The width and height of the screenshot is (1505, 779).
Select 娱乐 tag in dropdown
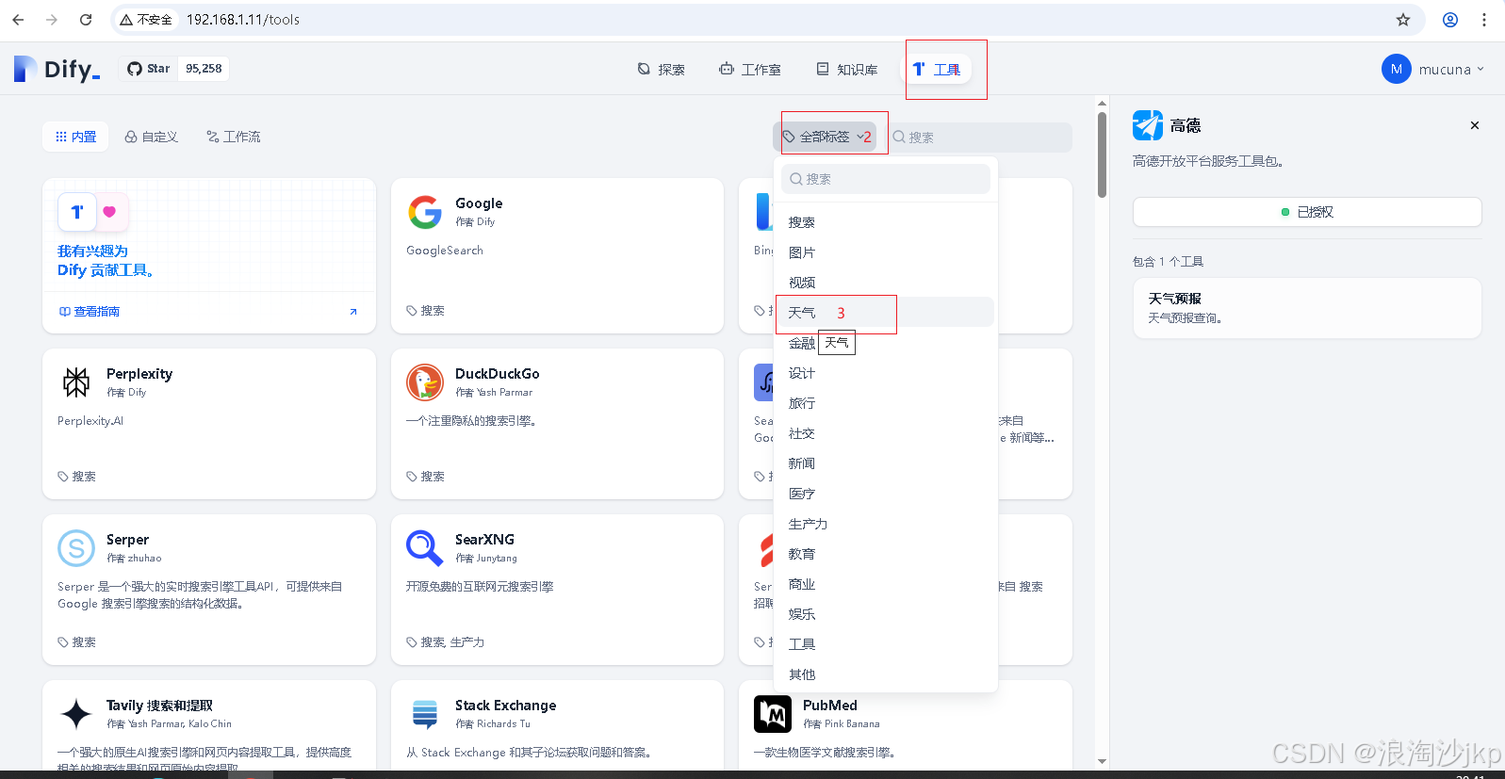pos(886,614)
